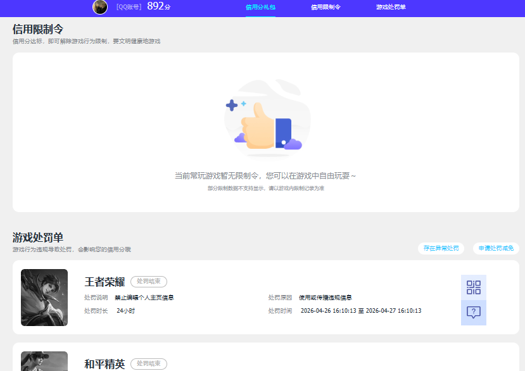
Task: Click the user avatar in the header
Action: pyautogui.click(x=100, y=7)
